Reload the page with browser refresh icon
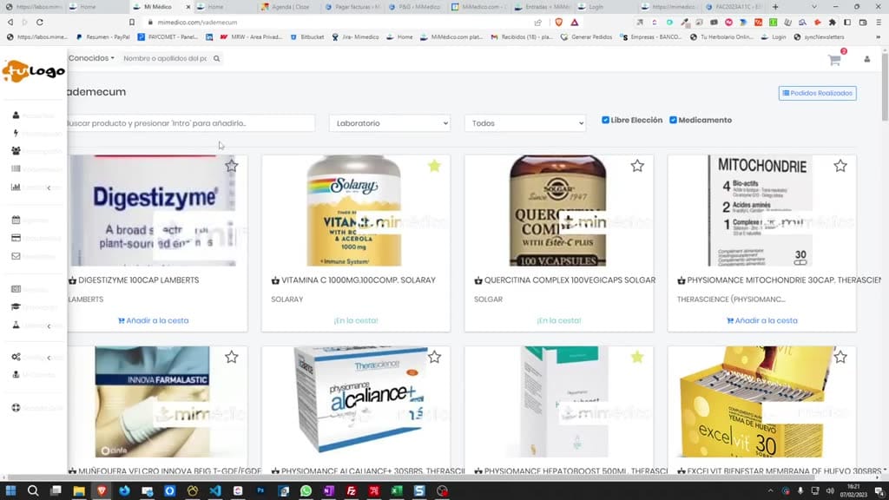 point(40,22)
